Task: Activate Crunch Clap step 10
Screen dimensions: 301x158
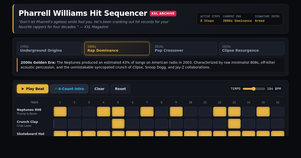Action: (191, 124)
